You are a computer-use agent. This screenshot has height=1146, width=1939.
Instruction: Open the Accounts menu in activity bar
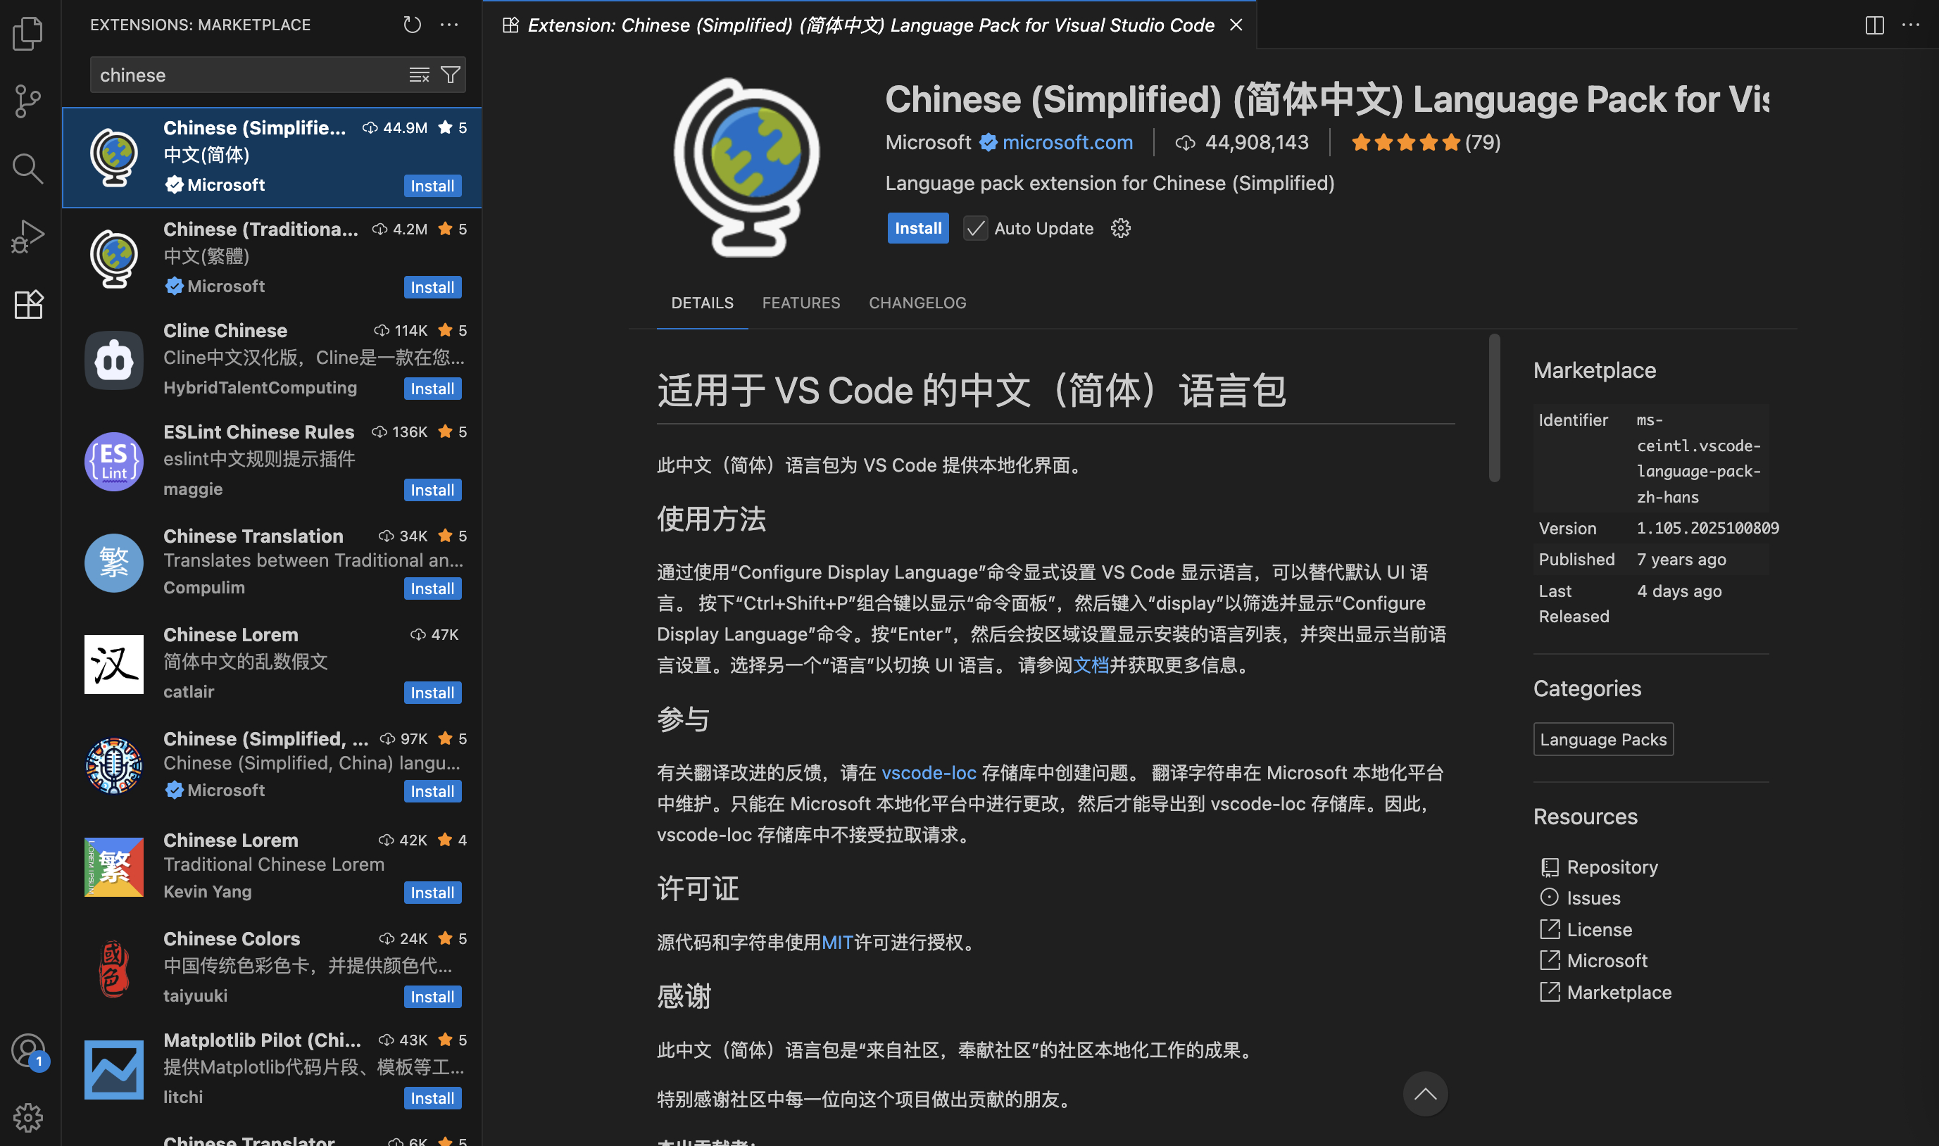27,1050
